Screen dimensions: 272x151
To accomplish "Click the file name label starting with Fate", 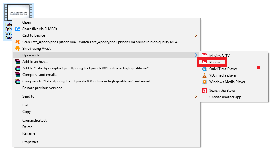I will point(8,31).
